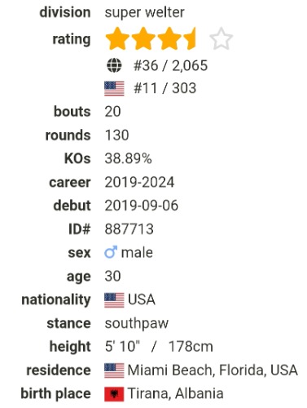Click the Albanian flag beside Tirana
Image resolution: width=307 pixels, height=408 pixels.
click(114, 394)
